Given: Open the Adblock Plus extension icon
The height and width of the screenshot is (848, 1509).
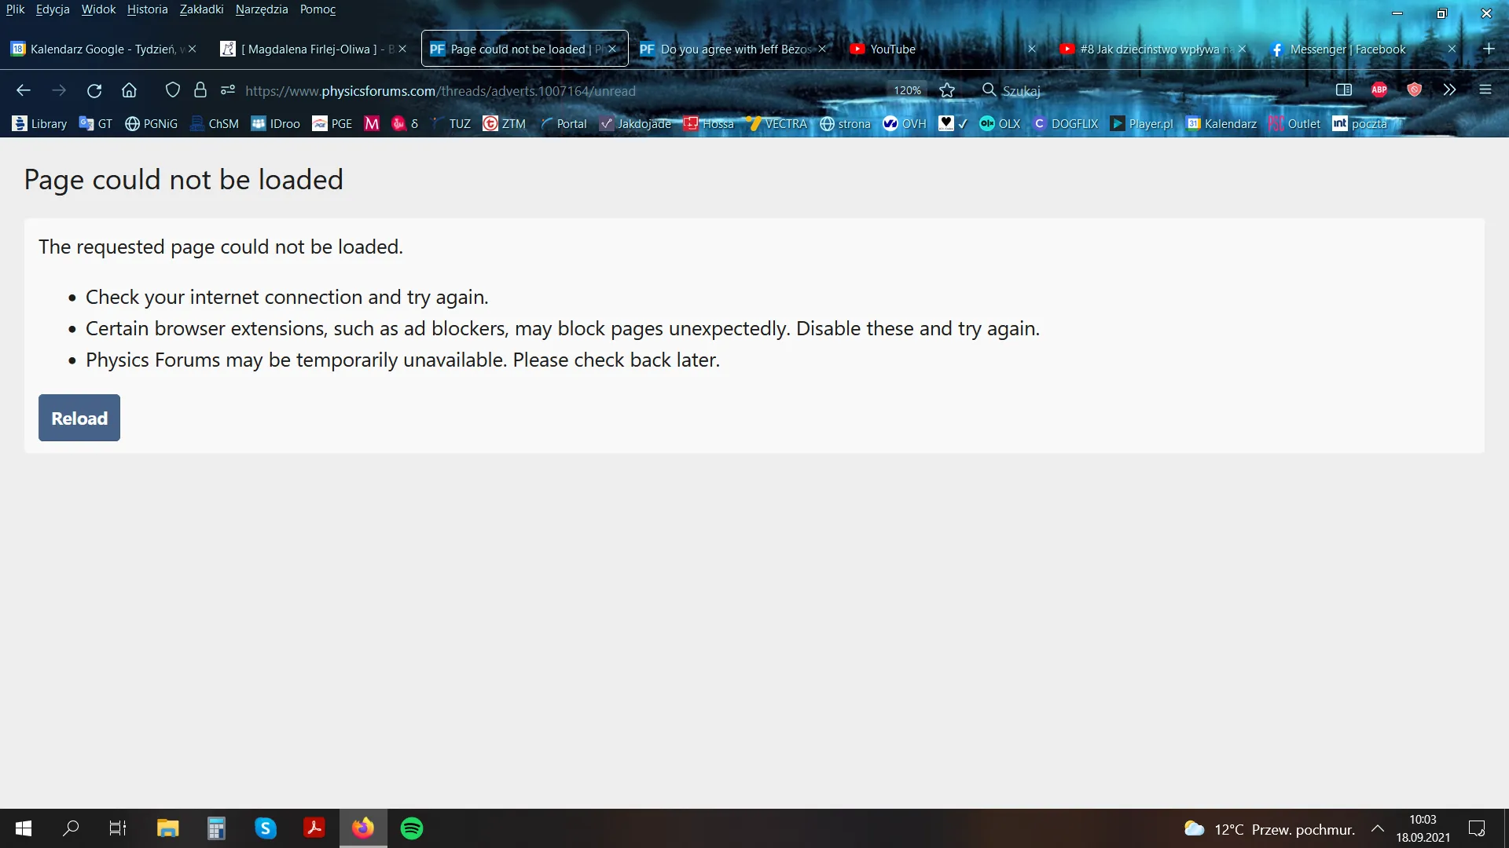Looking at the screenshot, I should tap(1379, 90).
